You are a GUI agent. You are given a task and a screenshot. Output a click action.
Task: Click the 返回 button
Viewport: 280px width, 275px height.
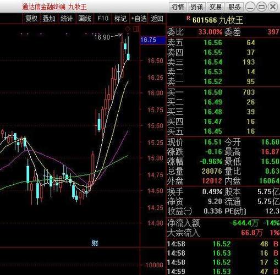pyautogui.click(x=157, y=19)
